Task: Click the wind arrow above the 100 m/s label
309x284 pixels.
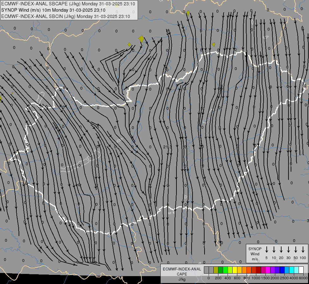Action: tap(303, 249)
